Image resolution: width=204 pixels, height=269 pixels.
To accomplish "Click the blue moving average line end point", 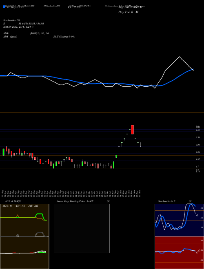I will pyautogui.click(x=193, y=69).
